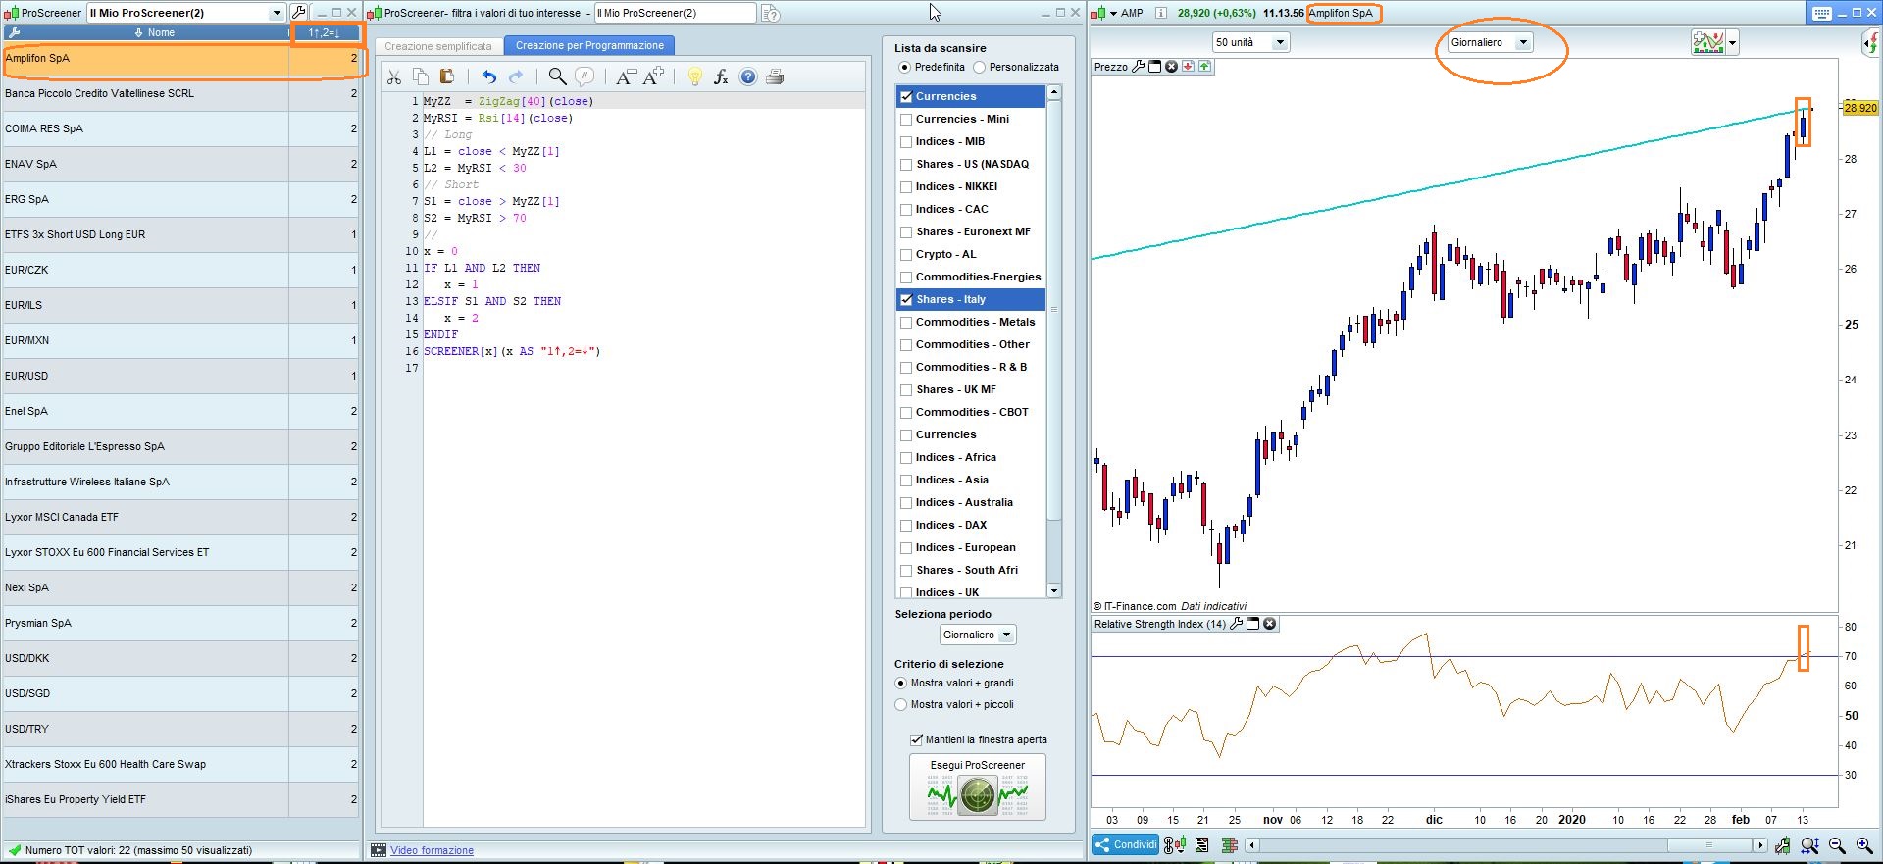
Task: Uncheck the Shares - Italy list
Action: click(906, 299)
